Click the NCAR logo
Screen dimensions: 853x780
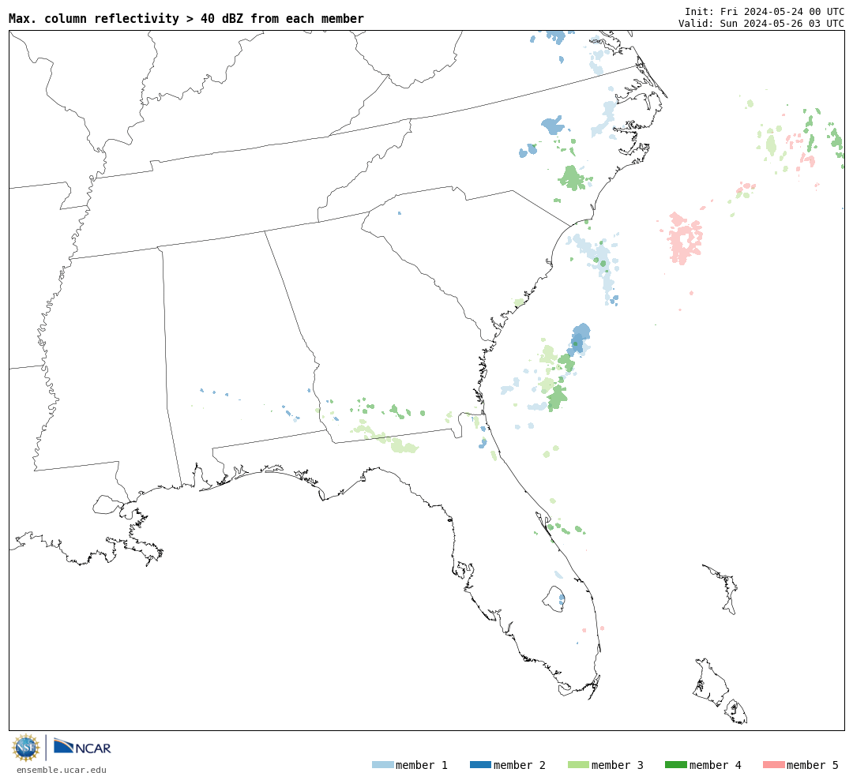click(83, 747)
